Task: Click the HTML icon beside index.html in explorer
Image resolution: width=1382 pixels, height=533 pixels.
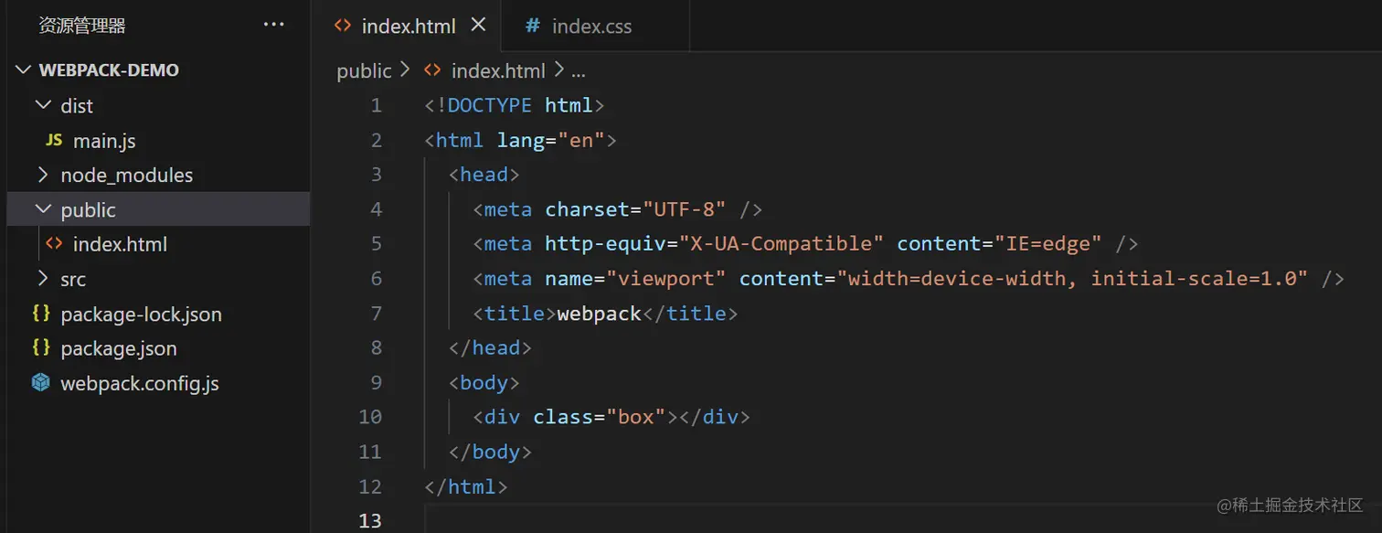Action: (54, 244)
